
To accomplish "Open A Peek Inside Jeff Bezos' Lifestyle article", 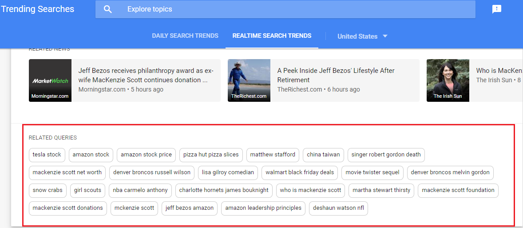I will coord(336,75).
